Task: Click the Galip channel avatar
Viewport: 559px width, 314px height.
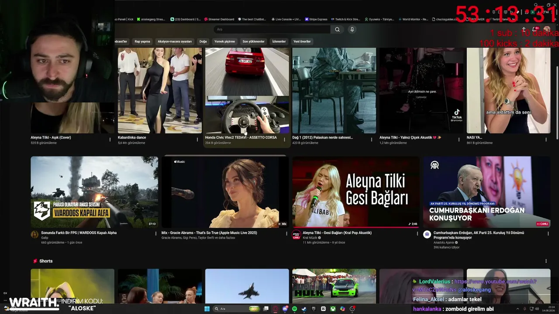Action: coord(35,234)
